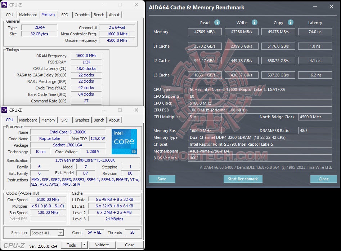Open Mainboard tab in upper CPU-Z window

[x=28, y=15]
